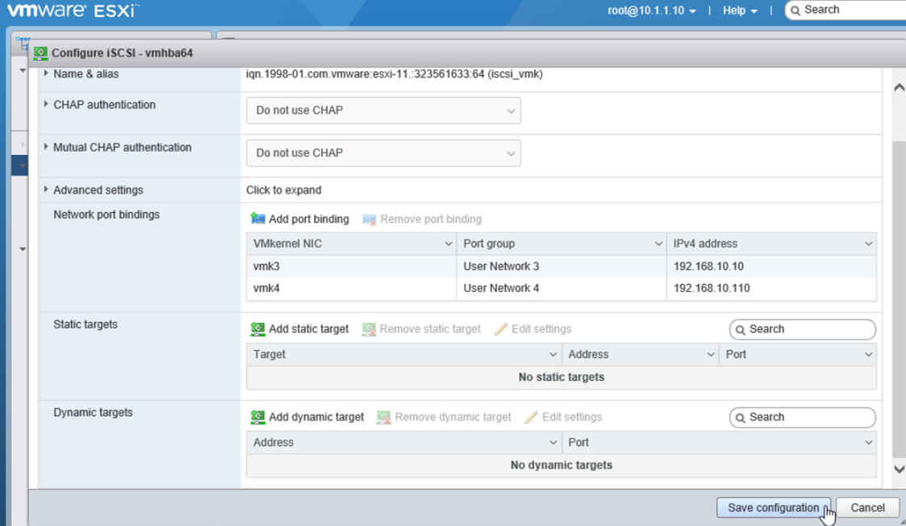Screen dimensions: 906x526
Task: Cancel the iSCSI configuration dialog
Action: click(867, 507)
